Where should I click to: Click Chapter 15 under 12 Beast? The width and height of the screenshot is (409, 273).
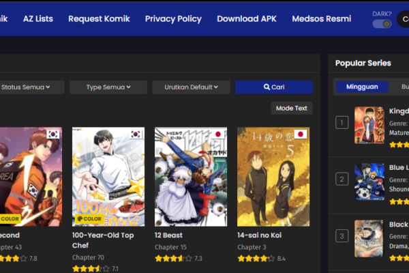(170, 247)
